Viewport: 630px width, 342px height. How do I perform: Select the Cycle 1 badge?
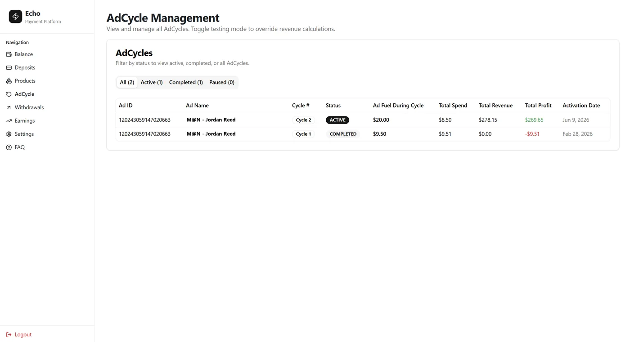coord(303,134)
